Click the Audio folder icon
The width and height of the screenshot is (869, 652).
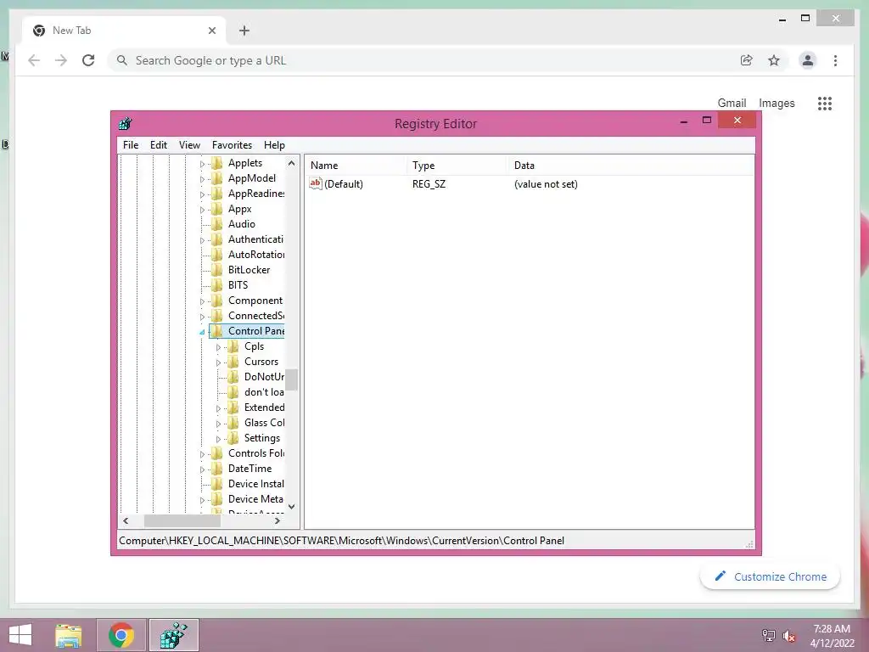tap(217, 224)
